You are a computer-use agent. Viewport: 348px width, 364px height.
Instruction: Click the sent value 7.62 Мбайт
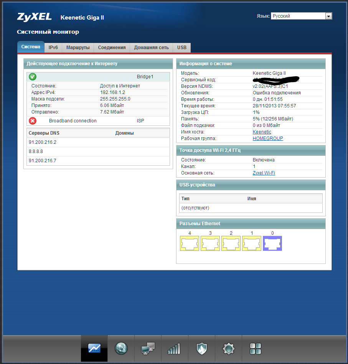(112, 112)
